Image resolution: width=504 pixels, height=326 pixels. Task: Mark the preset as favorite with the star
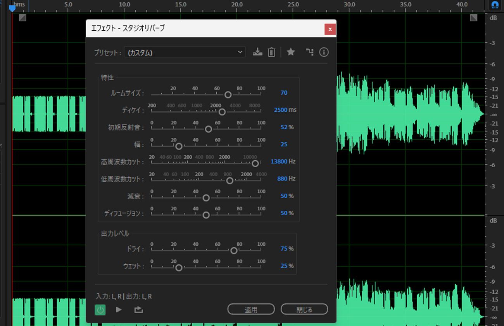coord(290,52)
